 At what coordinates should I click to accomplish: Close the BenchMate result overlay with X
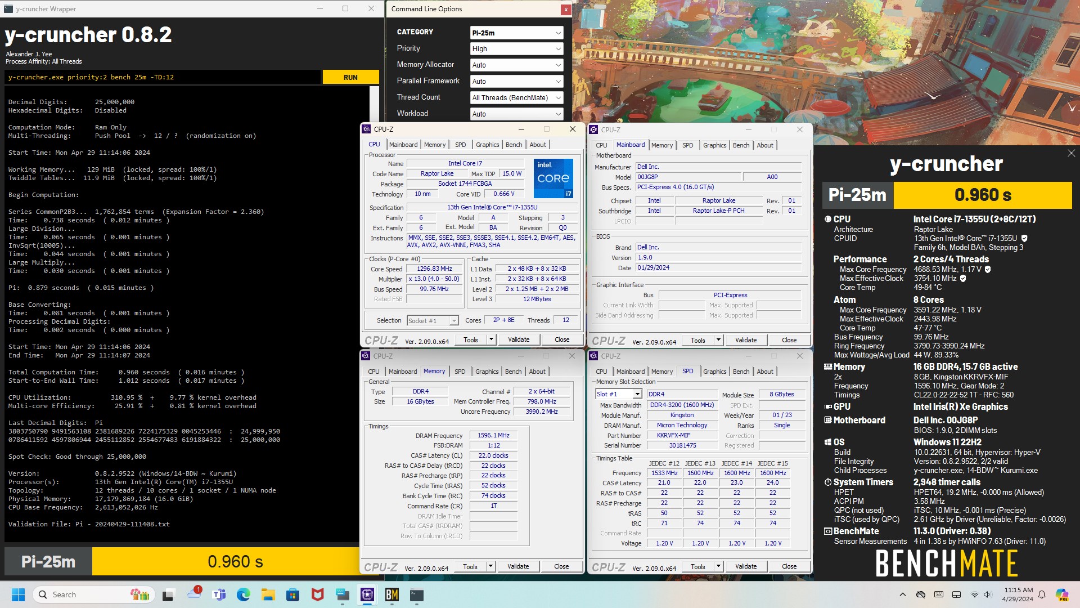(1071, 153)
